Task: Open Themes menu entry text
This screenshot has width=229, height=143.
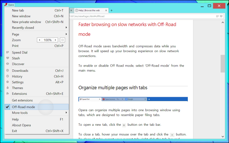Action: (x=17, y=88)
